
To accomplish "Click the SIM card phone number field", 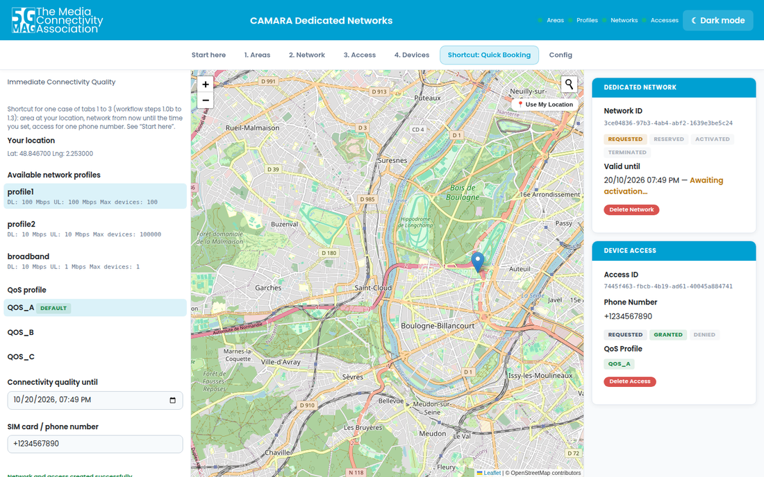I will tap(95, 444).
